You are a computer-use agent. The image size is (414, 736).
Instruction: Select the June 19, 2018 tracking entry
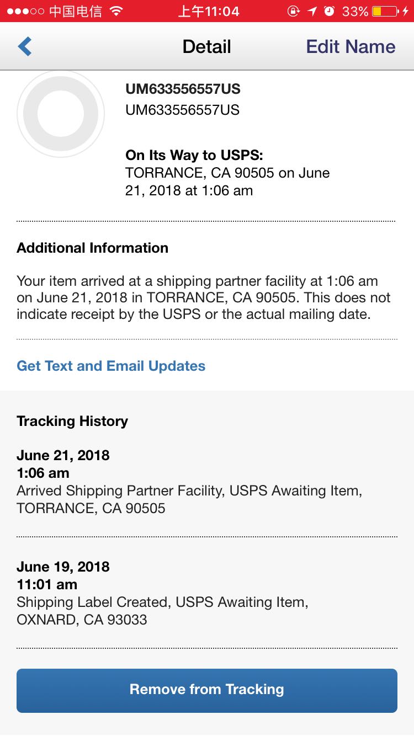(x=162, y=593)
